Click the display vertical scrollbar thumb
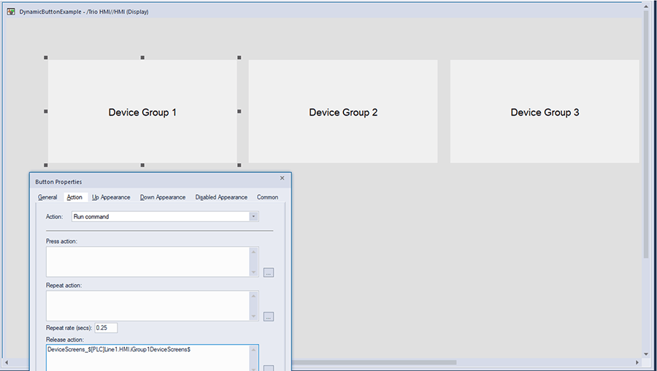 point(646,134)
